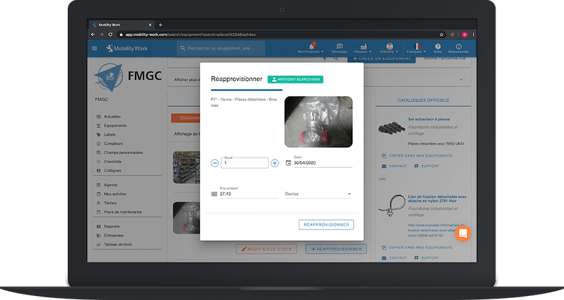Viewport: 564px width, 300px height.
Task: Open the orange chat bubble widget
Action: click(x=463, y=233)
